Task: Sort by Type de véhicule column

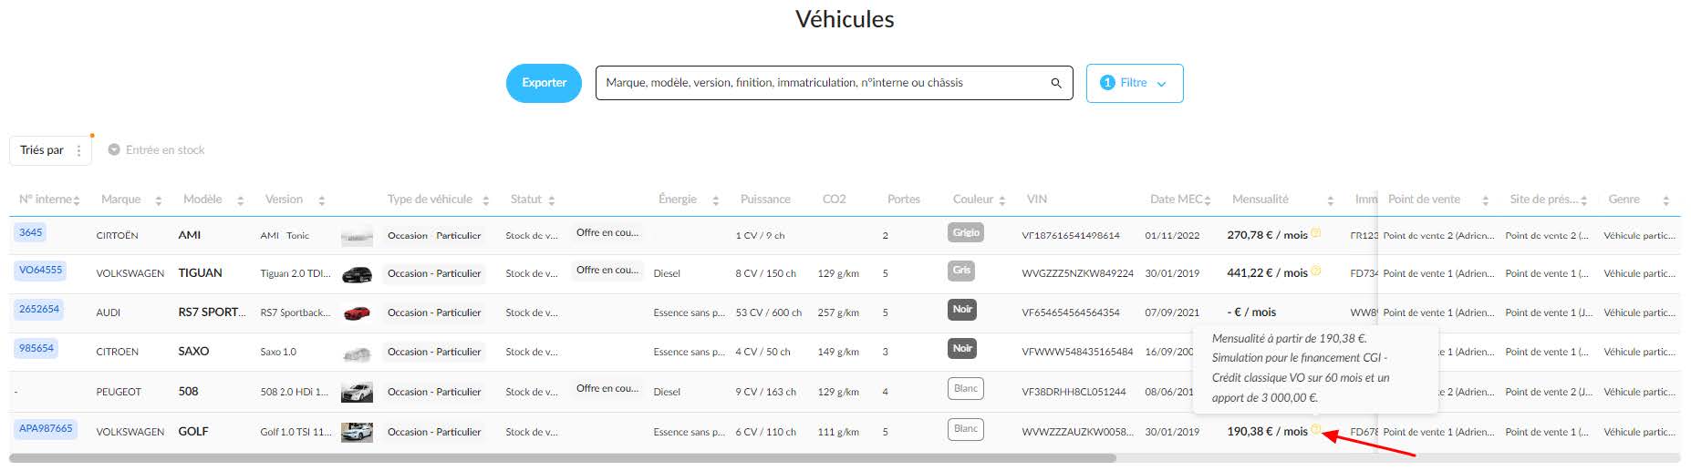Action: tap(486, 200)
